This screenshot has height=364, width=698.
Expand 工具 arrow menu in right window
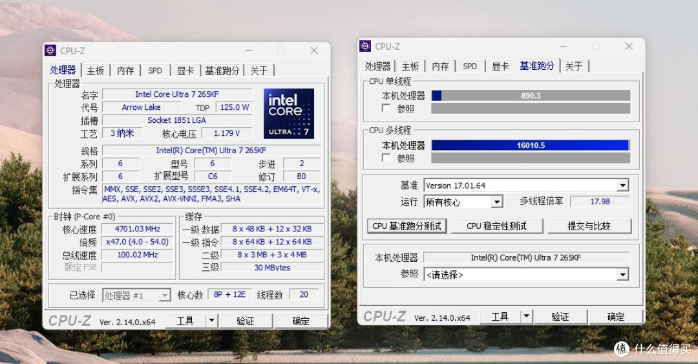(527, 316)
